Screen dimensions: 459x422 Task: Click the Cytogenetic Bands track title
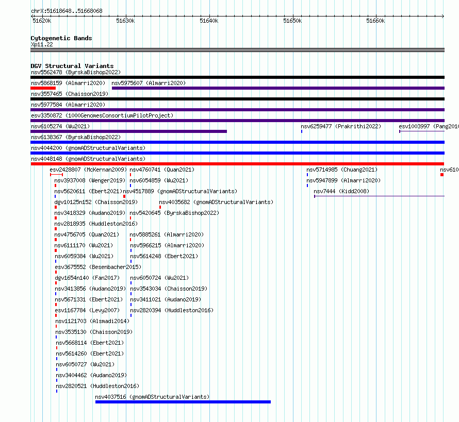point(61,38)
